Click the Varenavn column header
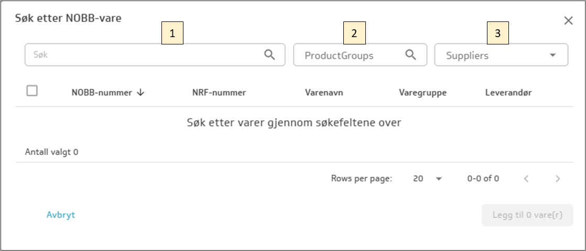This screenshot has height=251, width=586. [324, 93]
